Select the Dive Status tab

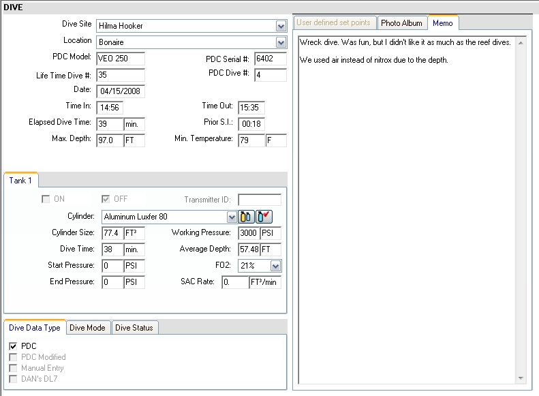135,328
